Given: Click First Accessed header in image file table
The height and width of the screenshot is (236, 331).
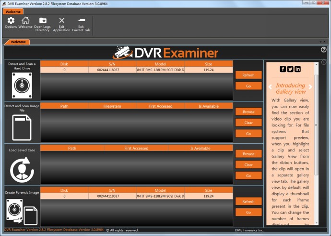Looking at the screenshot, I should (160, 106).
